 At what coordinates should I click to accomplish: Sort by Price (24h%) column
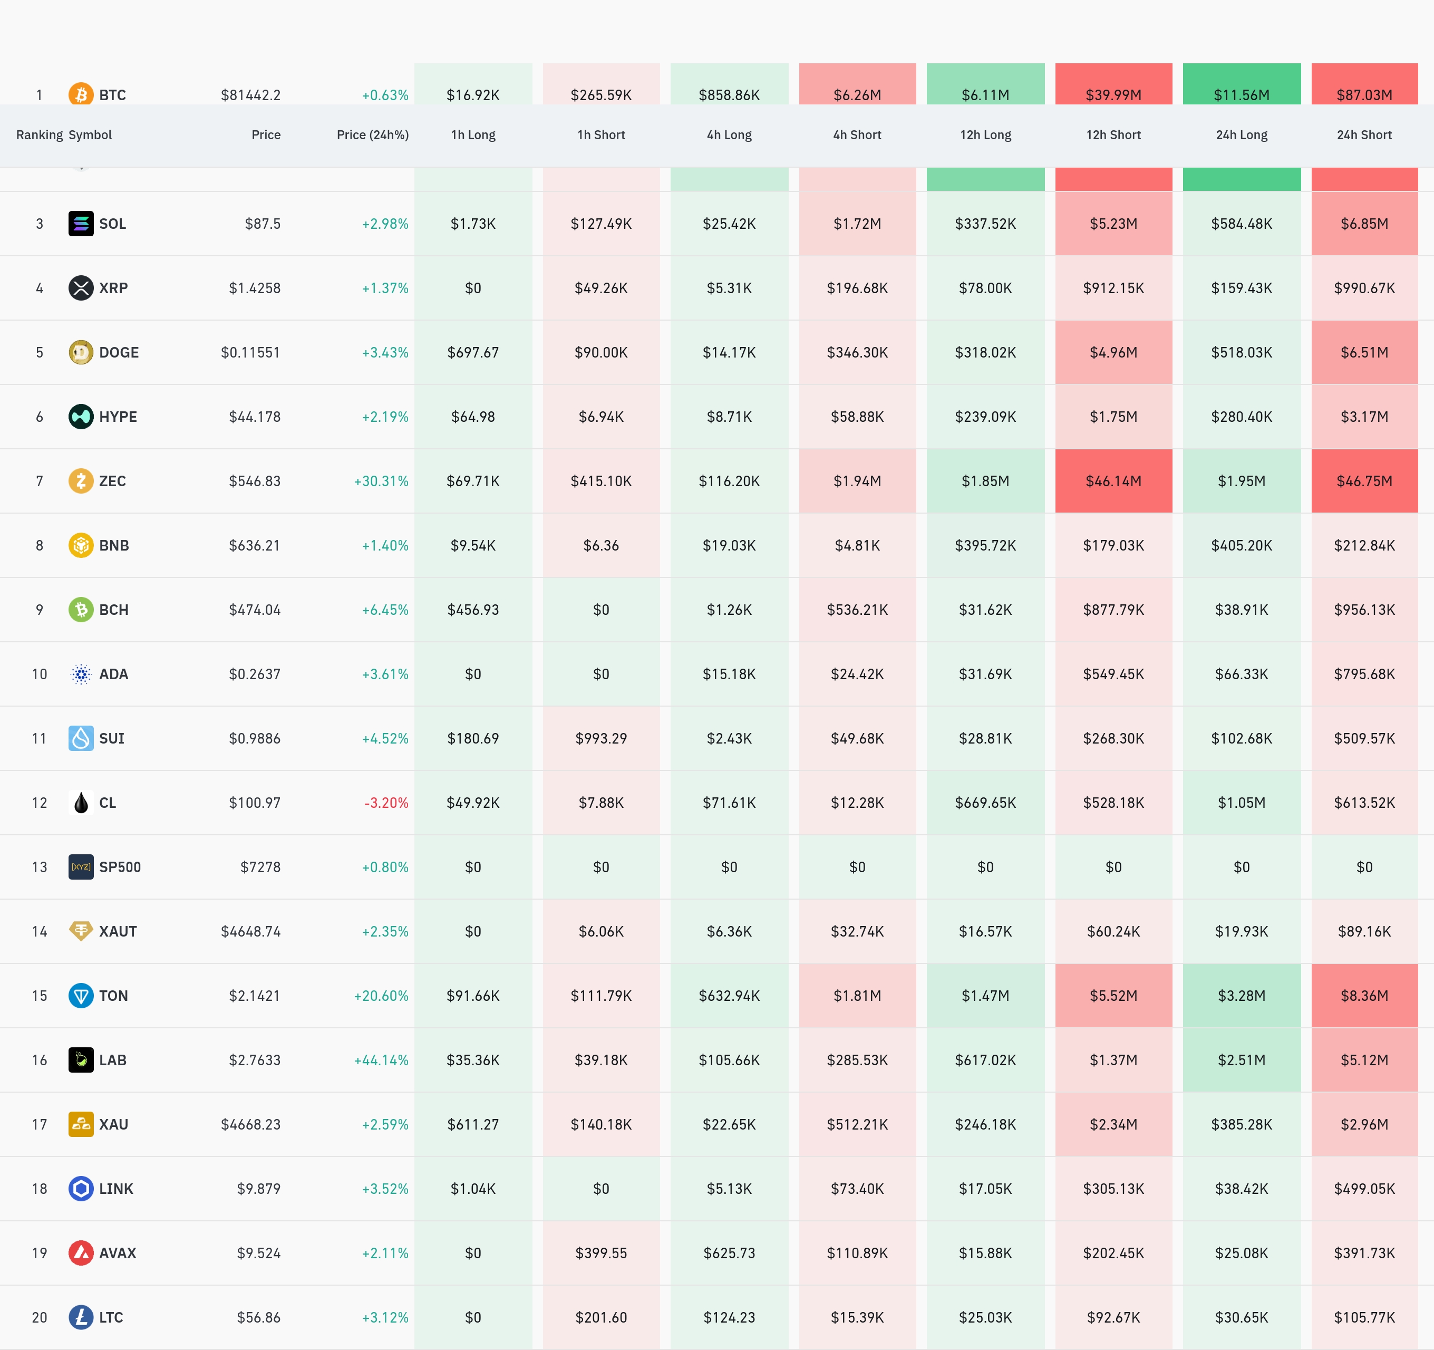(x=373, y=135)
